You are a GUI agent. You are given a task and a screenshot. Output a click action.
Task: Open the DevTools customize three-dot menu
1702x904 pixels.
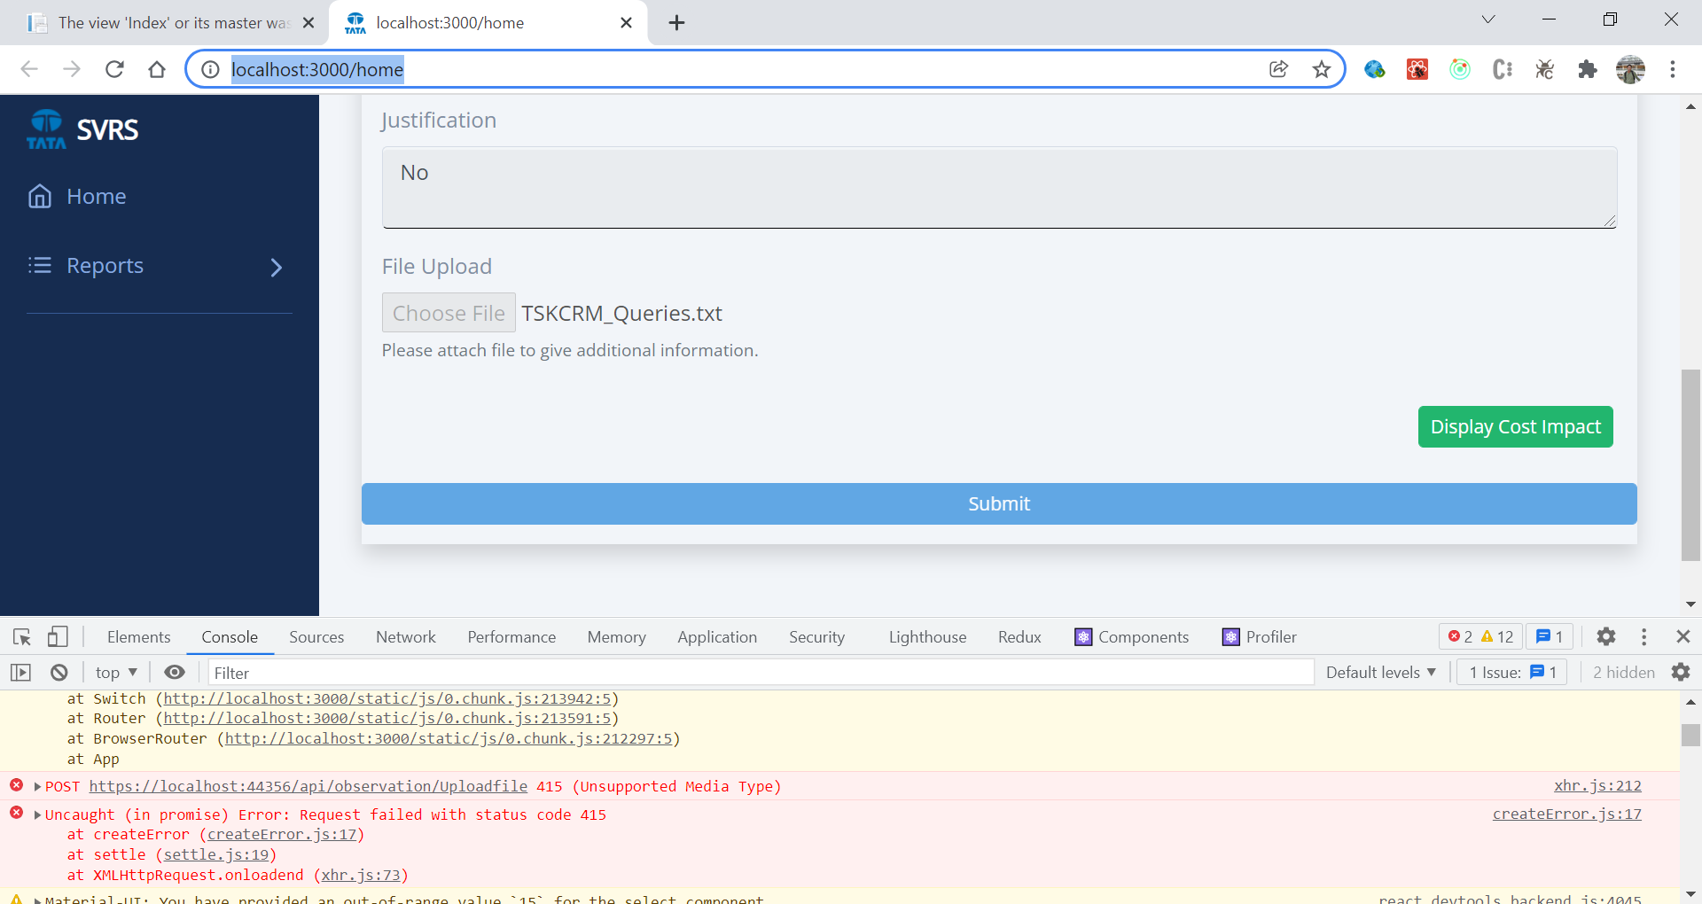tap(1643, 637)
